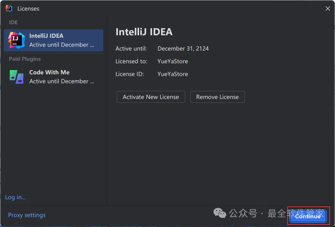Click the IDE section header
Screen dimensions: 335x227
13,22
